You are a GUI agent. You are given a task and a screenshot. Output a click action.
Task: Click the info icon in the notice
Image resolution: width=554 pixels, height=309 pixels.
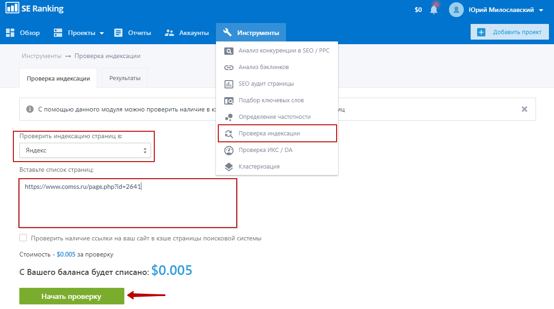pyautogui.click(x=30, y=109)
